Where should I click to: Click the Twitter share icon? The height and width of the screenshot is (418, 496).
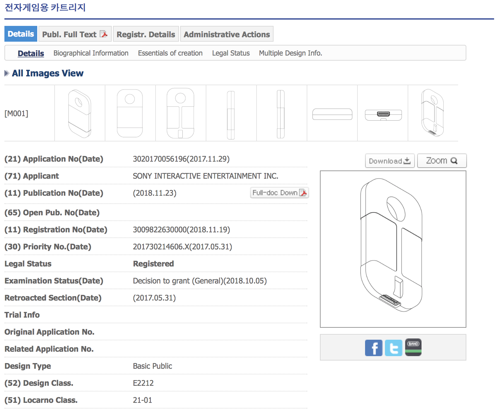click(393, 348)
